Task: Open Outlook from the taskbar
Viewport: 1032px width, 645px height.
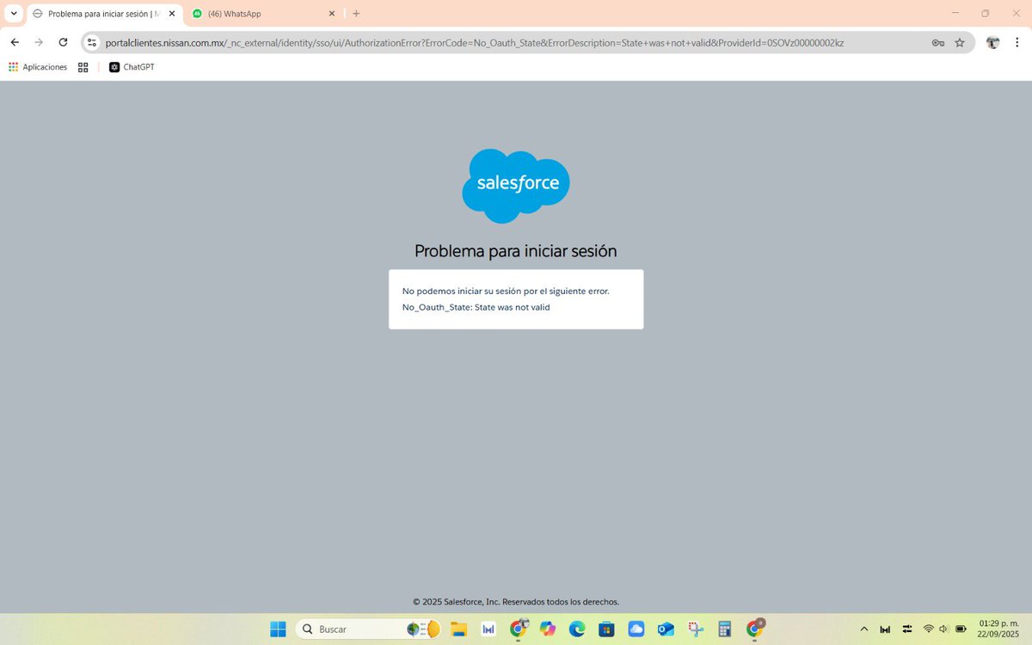Action: pos(666,630)
